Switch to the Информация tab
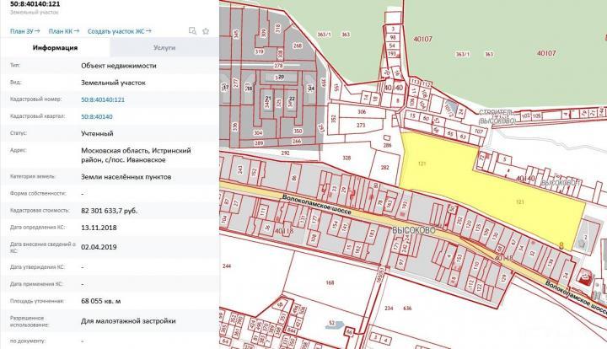Screen dimensions: 607x349 click(56, 48)
